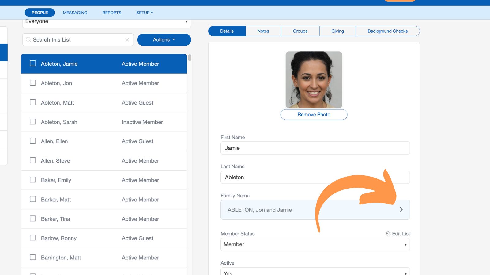Clear search using the X icon
490x275 pixels.
[x=127, y=40]
